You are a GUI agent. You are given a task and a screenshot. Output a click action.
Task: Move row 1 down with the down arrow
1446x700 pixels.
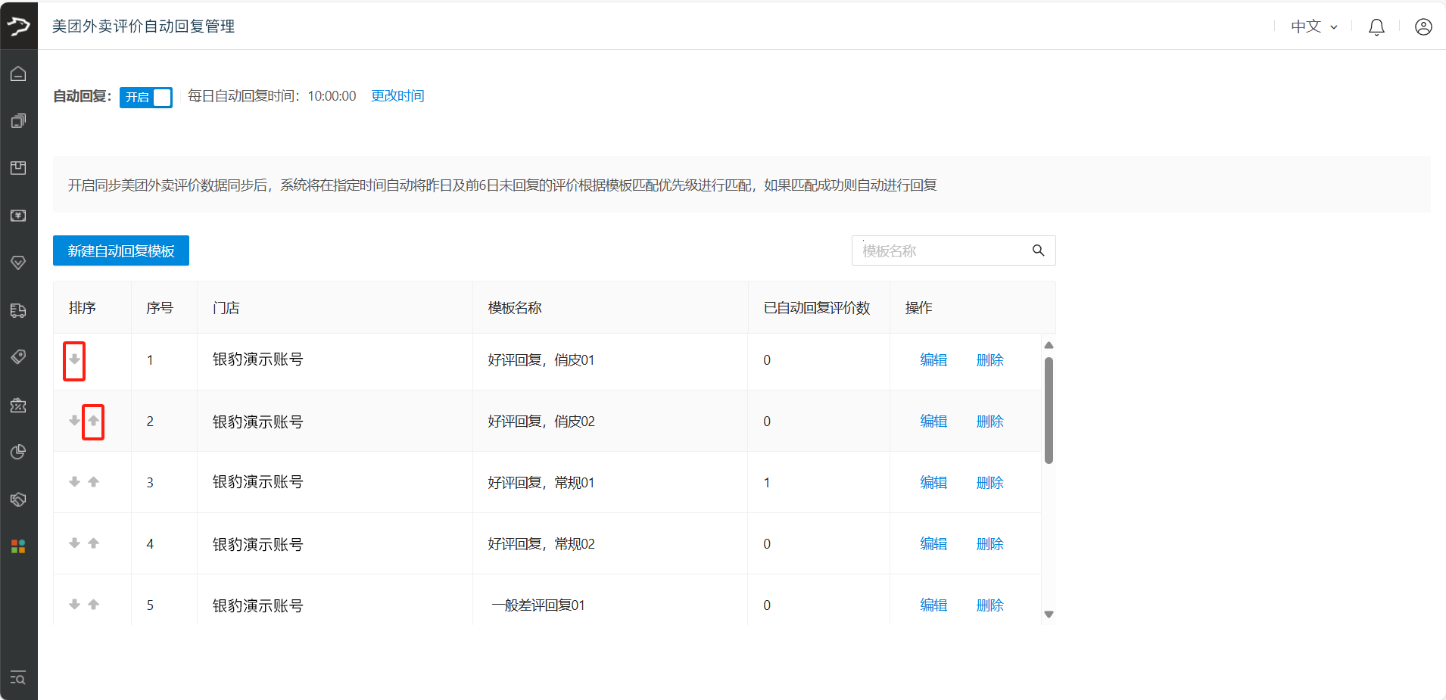[74, 359]
